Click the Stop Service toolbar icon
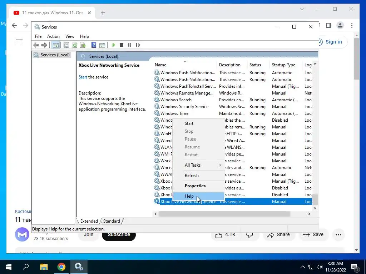Viewport: 366px width, 274px height. [x=122, y=45]
